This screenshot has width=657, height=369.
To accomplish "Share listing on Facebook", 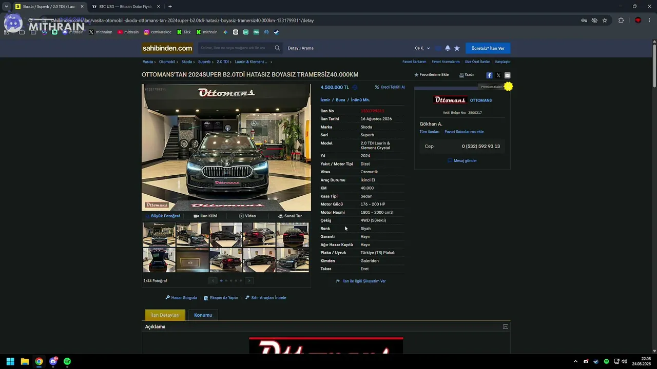I will click(489, 75).
